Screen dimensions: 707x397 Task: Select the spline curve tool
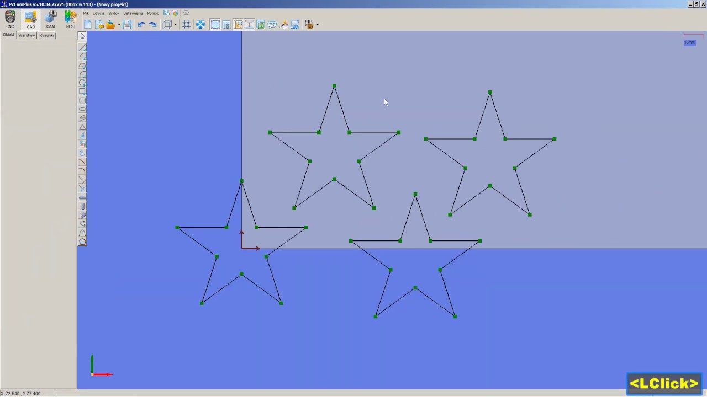click(82, 118)
